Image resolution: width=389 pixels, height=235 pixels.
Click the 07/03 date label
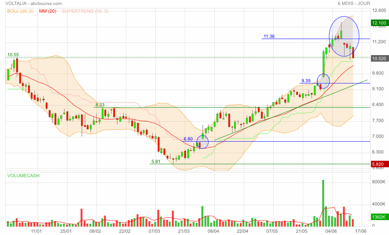[x=154, y=231]
